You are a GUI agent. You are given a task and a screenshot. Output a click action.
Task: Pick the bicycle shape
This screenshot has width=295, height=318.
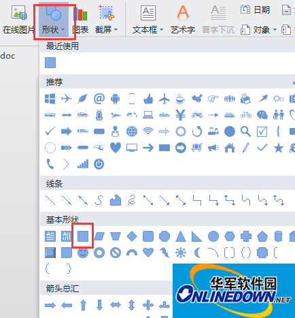pos(246,115)
